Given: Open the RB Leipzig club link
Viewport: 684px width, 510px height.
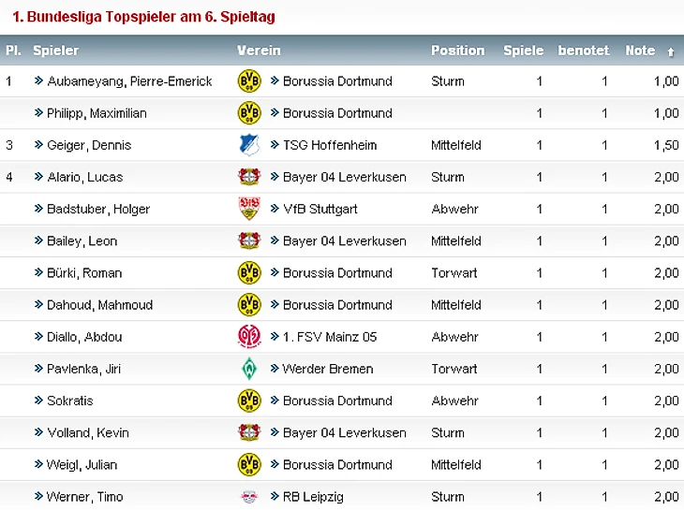Looking at the screenshot, I should [x=313, y=497].
